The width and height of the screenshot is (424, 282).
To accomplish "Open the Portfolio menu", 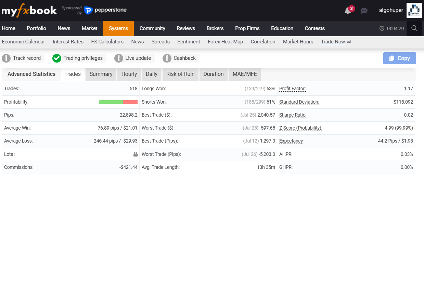I will (x=36, y=28).
